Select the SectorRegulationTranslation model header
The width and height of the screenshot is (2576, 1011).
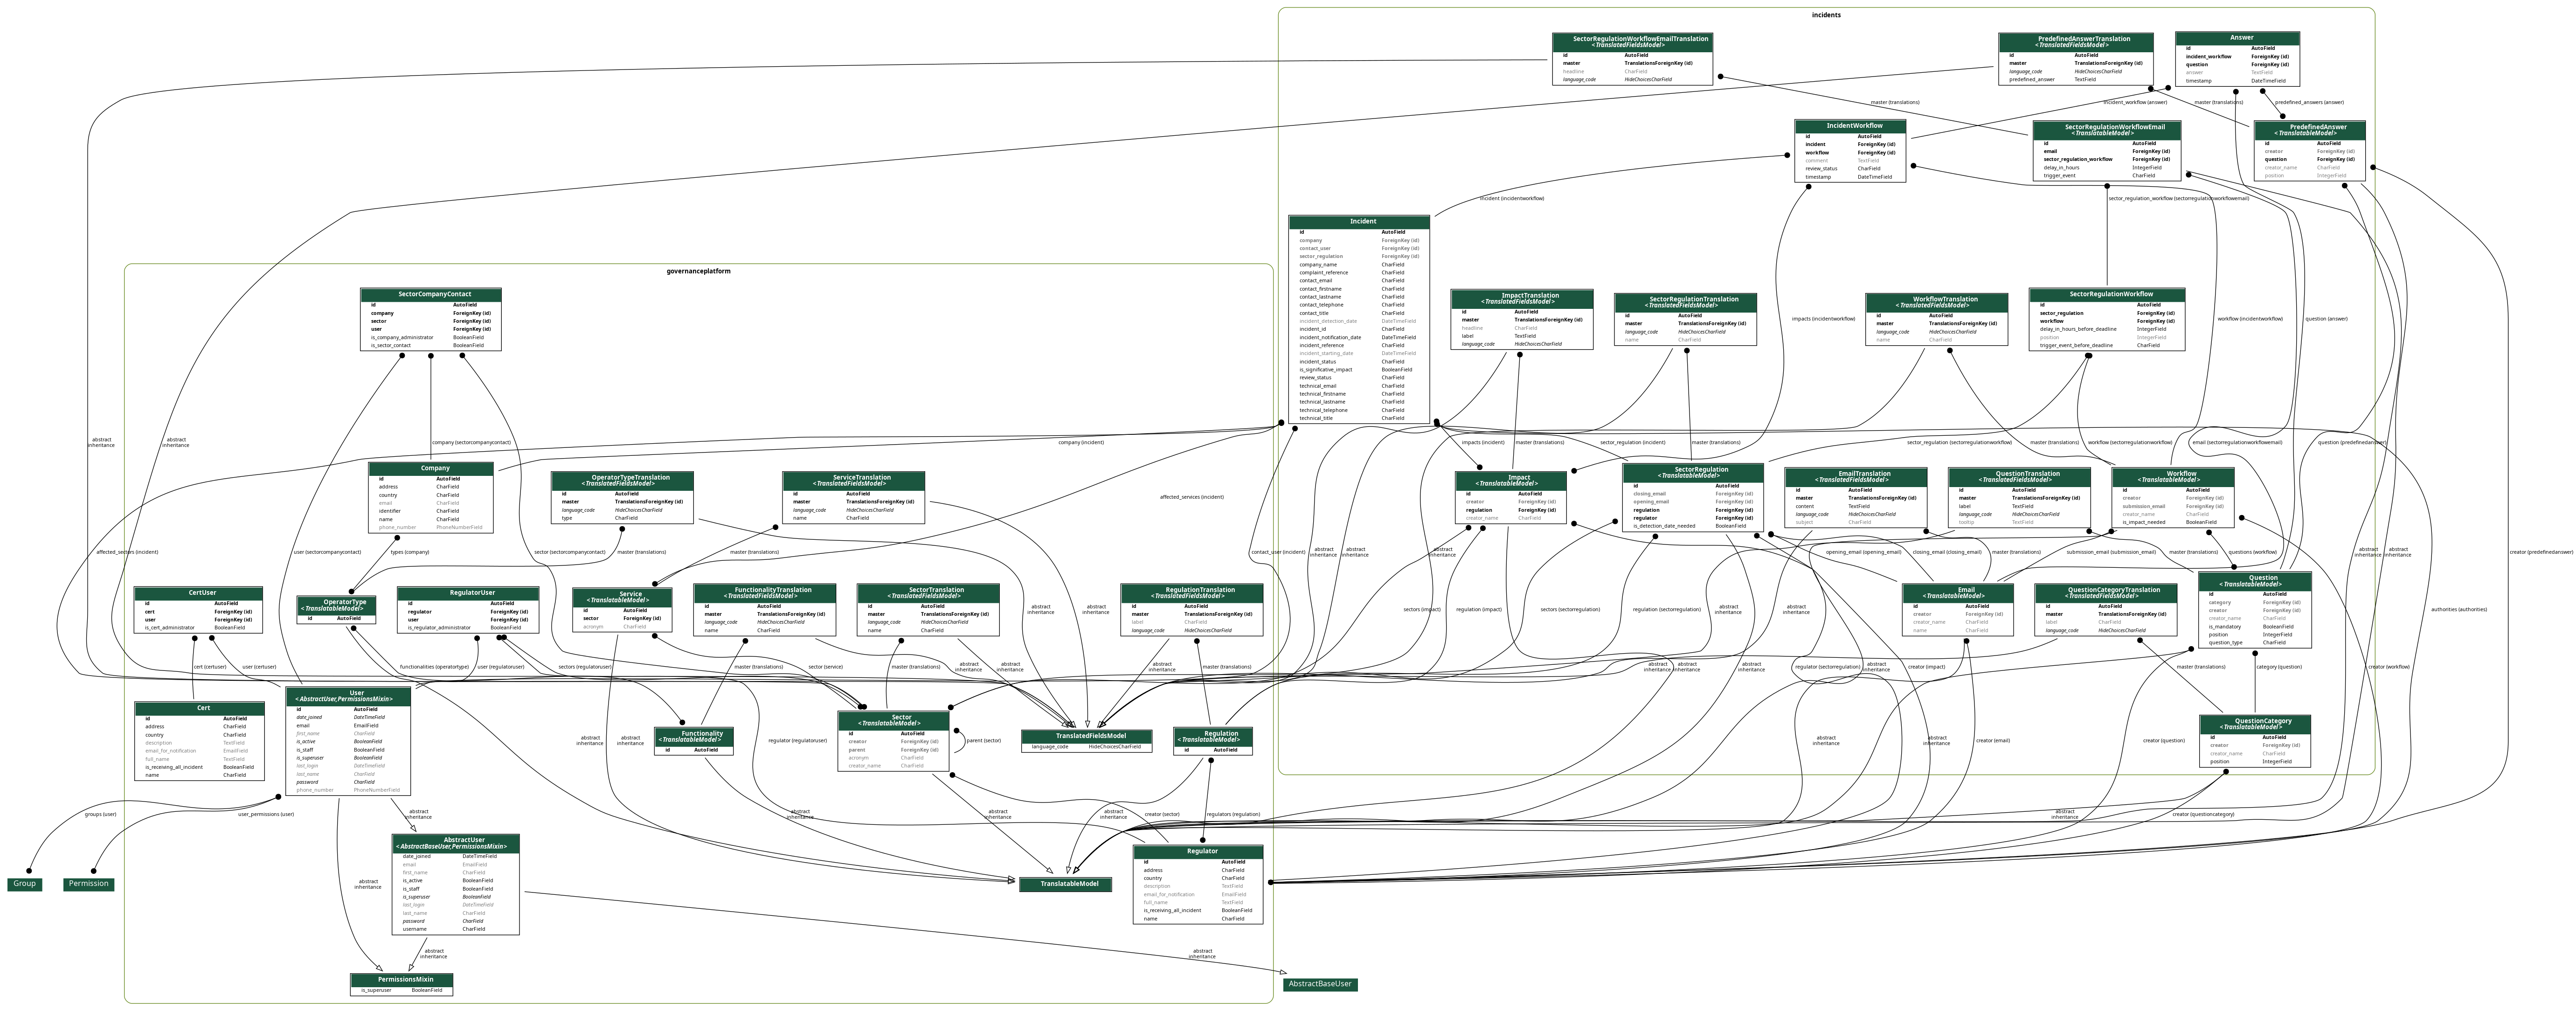point(1686,302)
